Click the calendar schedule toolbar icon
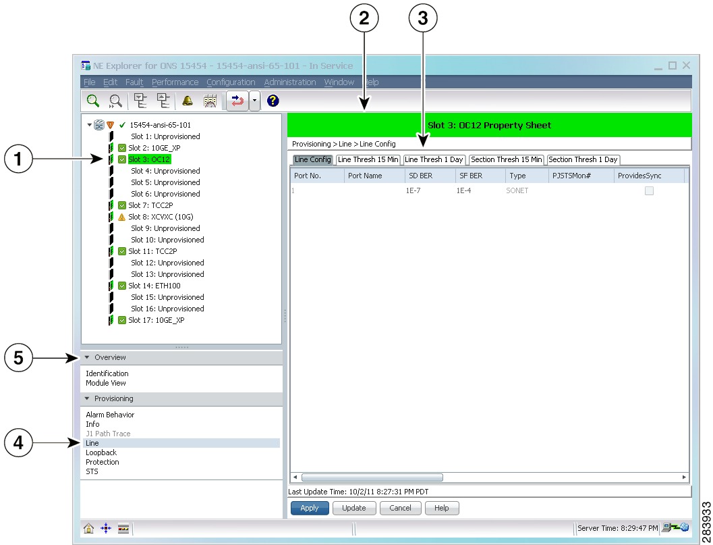713x545 pixels. tap(210, 101)
